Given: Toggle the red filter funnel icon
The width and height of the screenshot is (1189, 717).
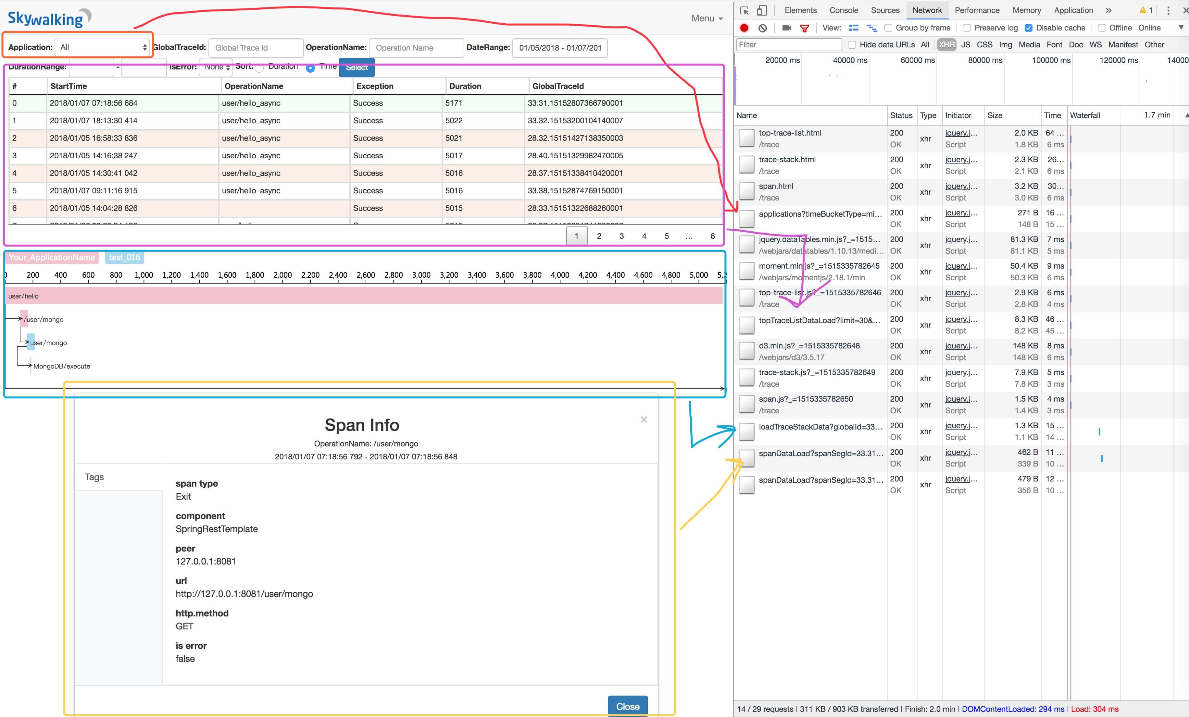Looking at the screenshot, I should click(x=804, y=28).
